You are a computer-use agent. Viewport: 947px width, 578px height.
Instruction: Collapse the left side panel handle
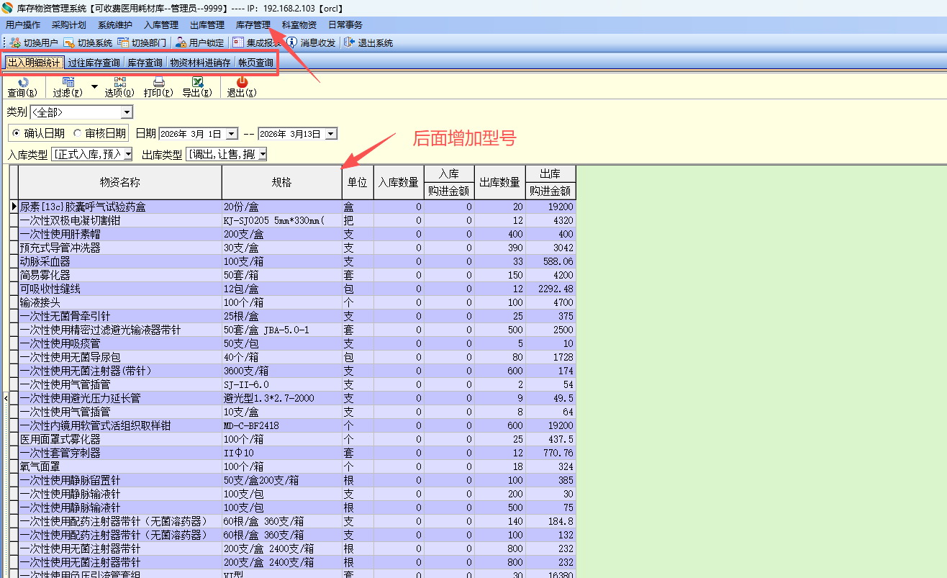6,397
